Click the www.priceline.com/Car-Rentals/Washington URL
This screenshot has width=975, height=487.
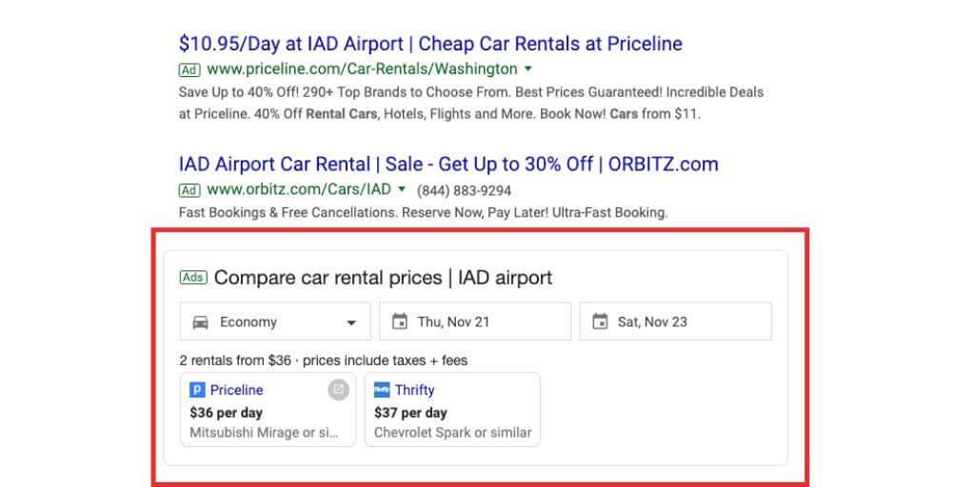362,68
